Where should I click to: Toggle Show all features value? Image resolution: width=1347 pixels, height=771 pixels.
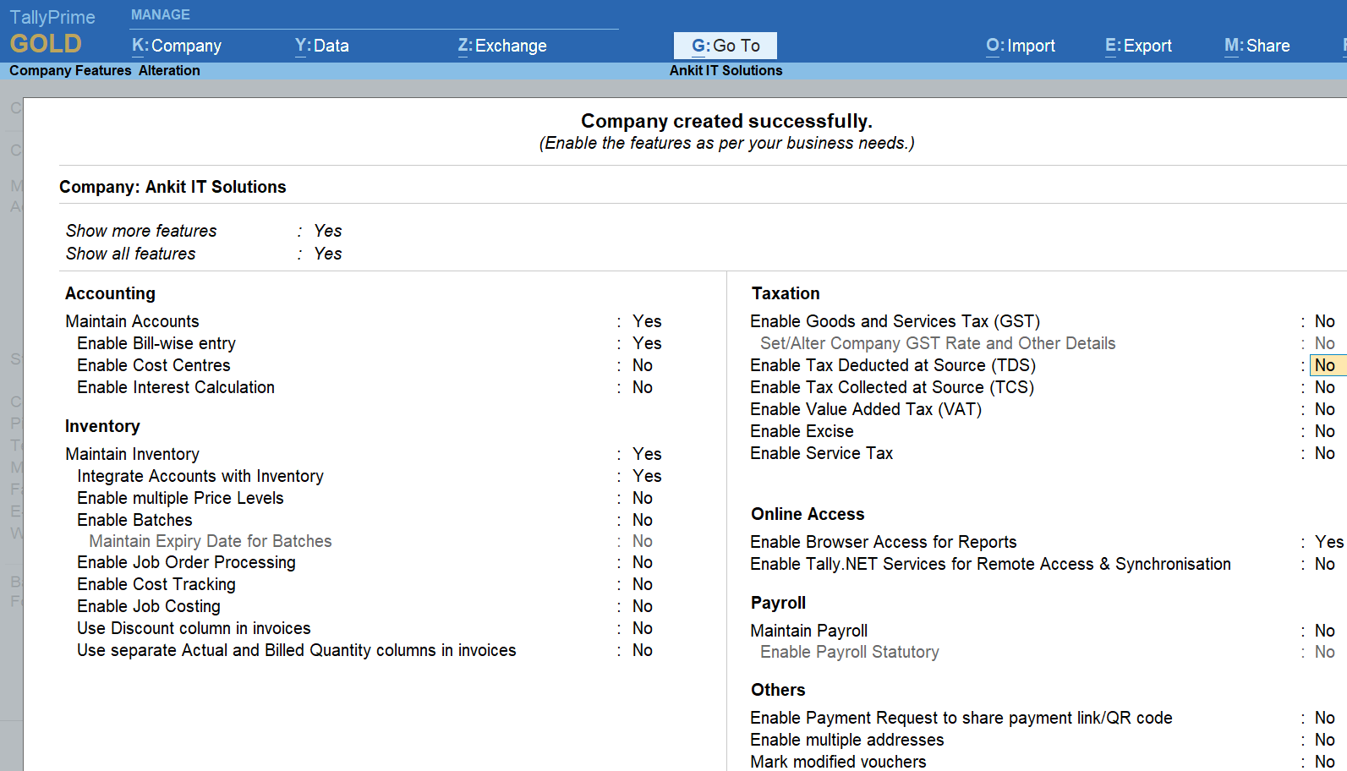tap(327, 254)
